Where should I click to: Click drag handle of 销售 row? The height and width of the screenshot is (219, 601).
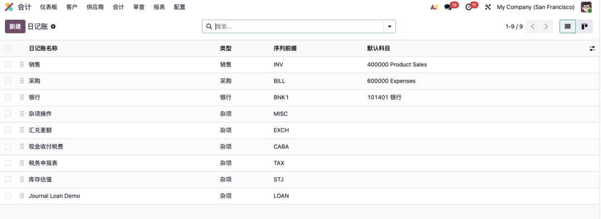point(22,64)
